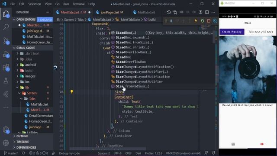Viewport: 277px width, 156px height.
Task: Open MailTab.dart in the Tabs folder
Action: (39, 104)
